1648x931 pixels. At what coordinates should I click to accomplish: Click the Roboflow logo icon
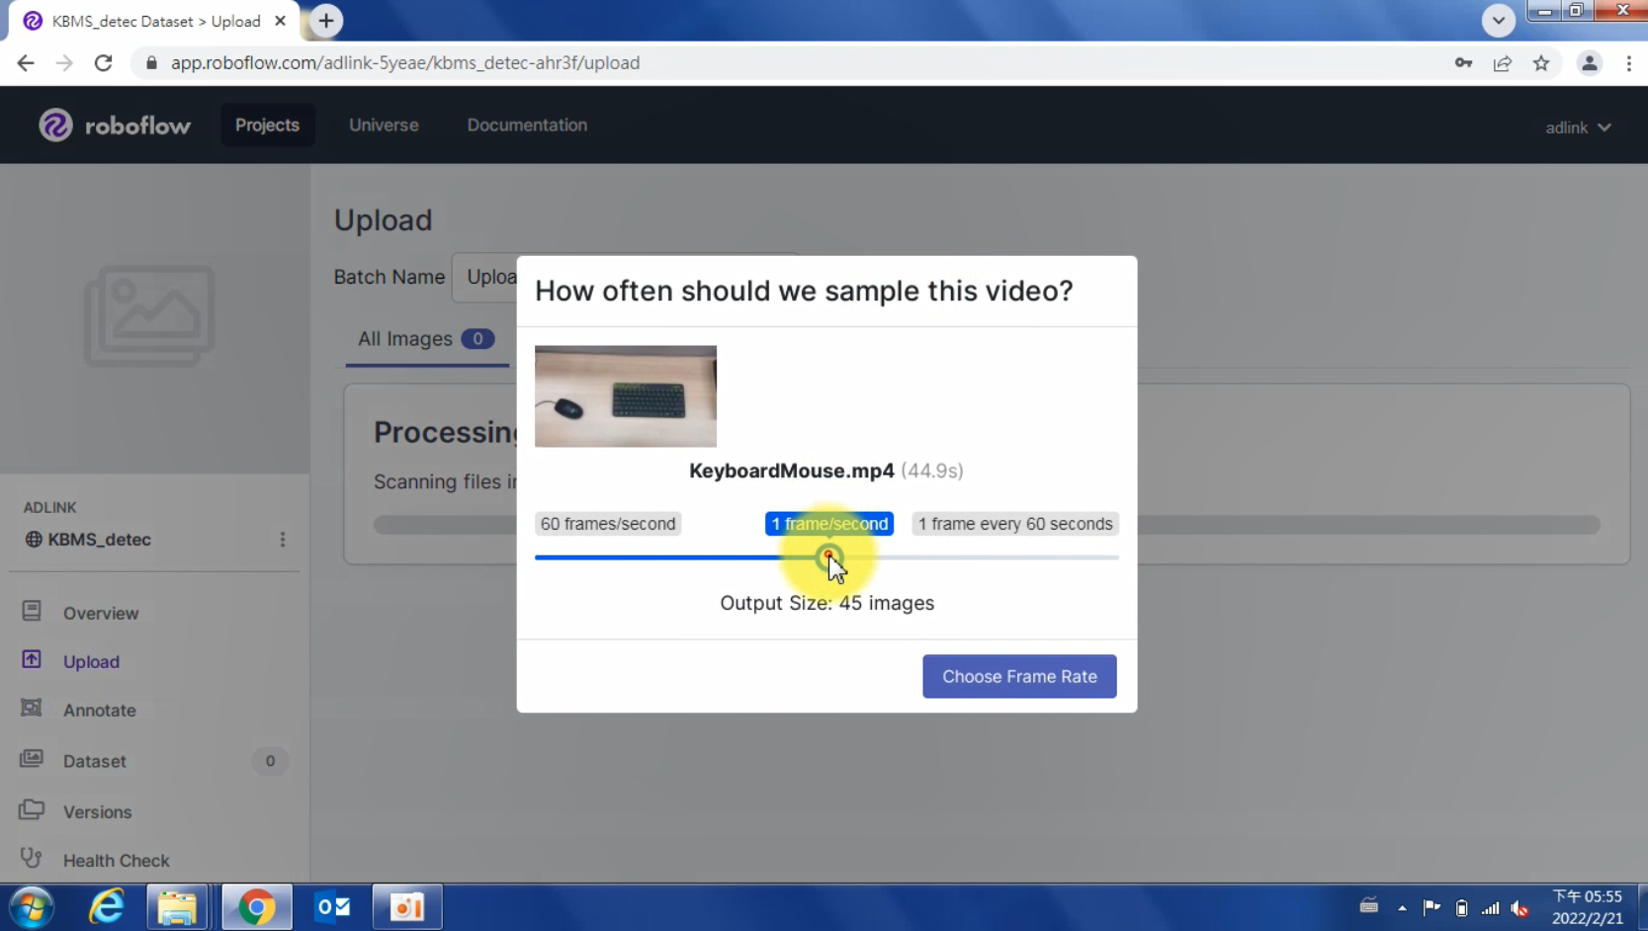(55, 126)
